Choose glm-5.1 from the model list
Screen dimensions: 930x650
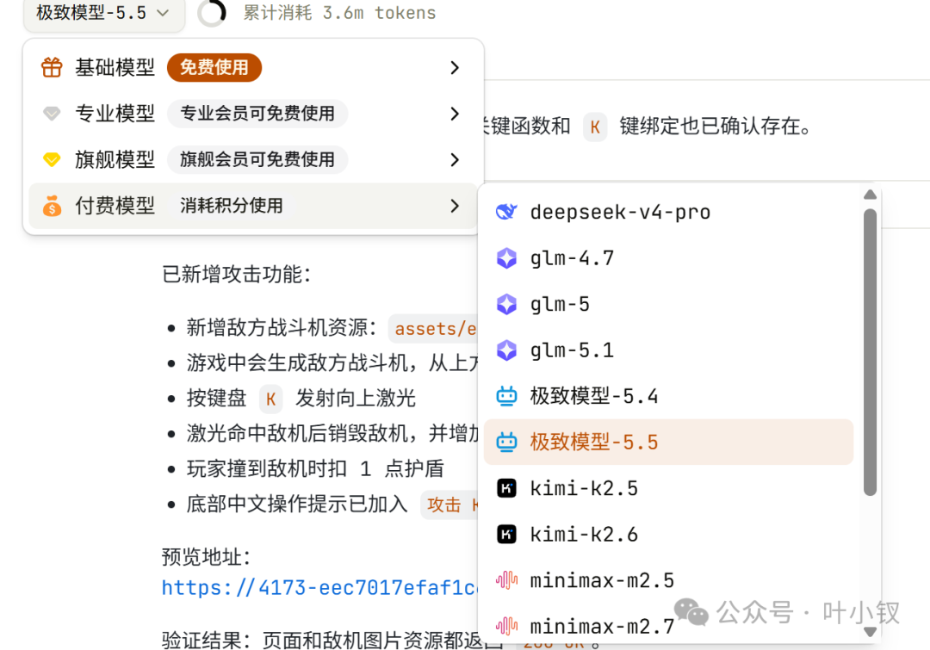668,350
